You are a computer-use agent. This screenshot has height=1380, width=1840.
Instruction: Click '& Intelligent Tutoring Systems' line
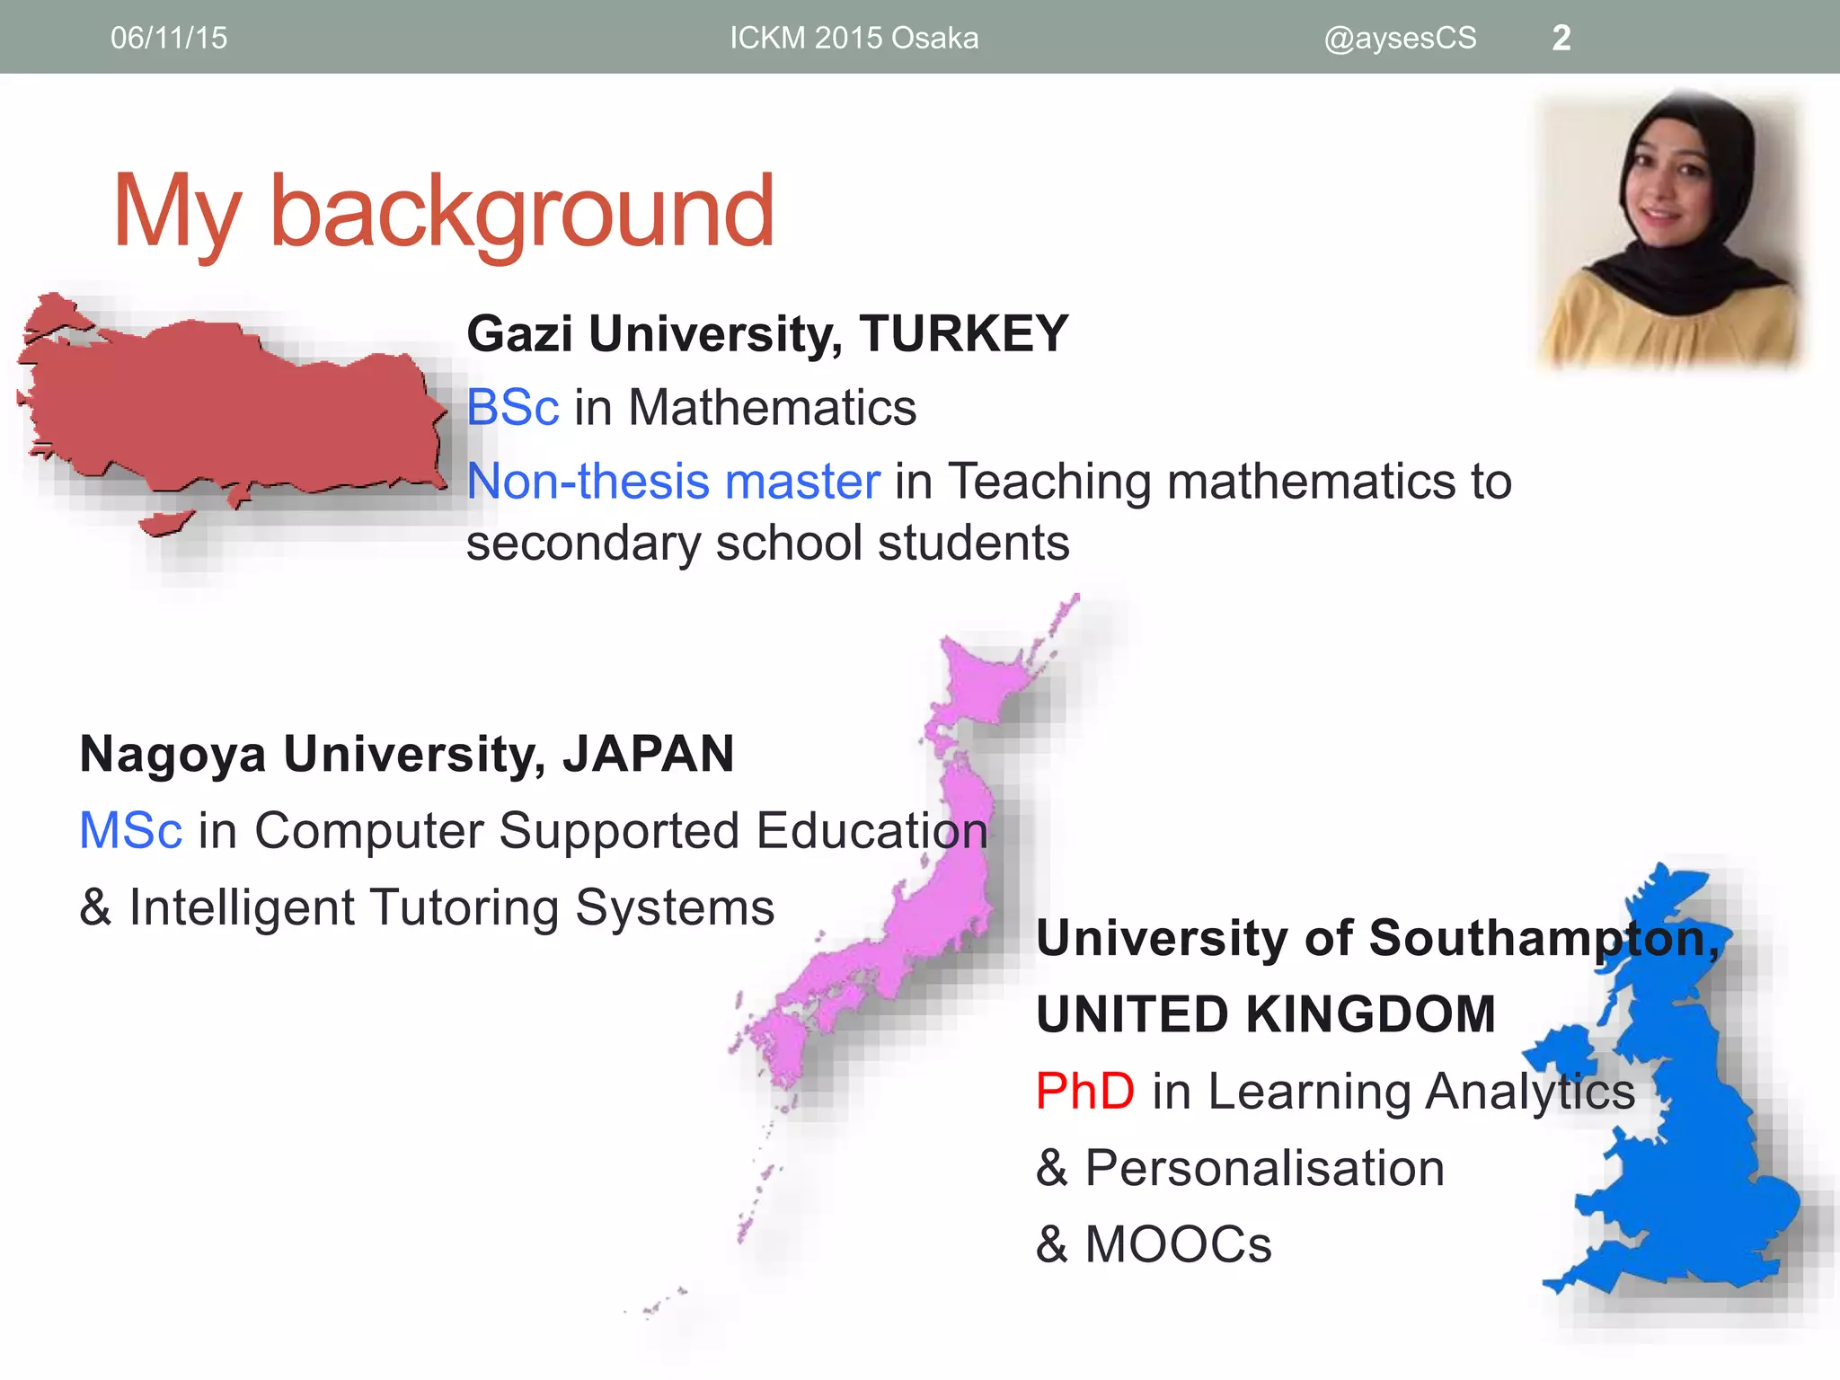(427, 907)
